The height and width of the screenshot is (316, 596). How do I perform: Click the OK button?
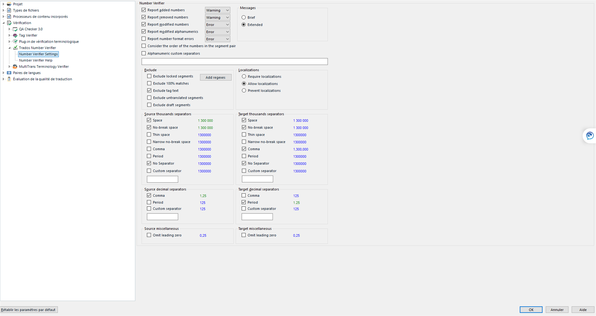pyautogui.click(x=531, y=310)
